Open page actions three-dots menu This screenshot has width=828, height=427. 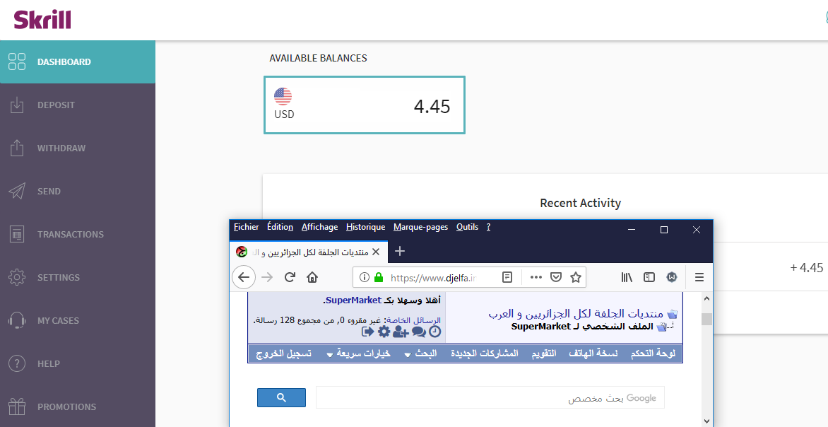pyautogui.click(x=536, y=277)
